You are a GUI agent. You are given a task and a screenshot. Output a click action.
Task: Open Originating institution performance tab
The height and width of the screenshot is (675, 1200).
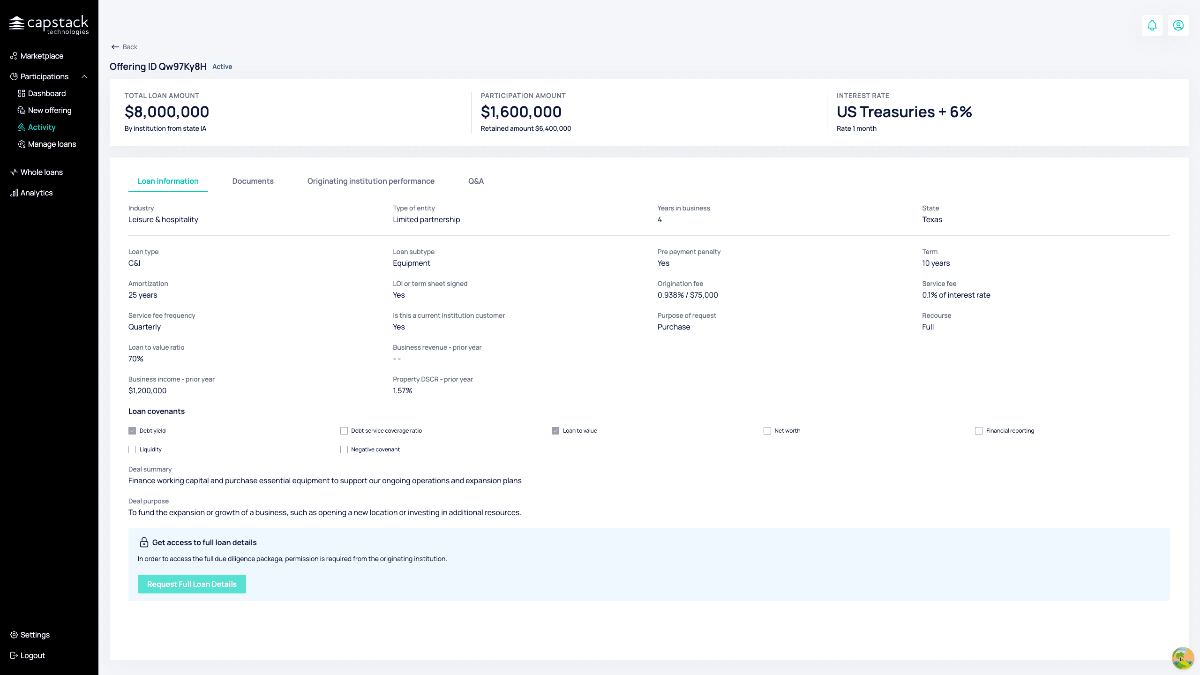point(371,181)
